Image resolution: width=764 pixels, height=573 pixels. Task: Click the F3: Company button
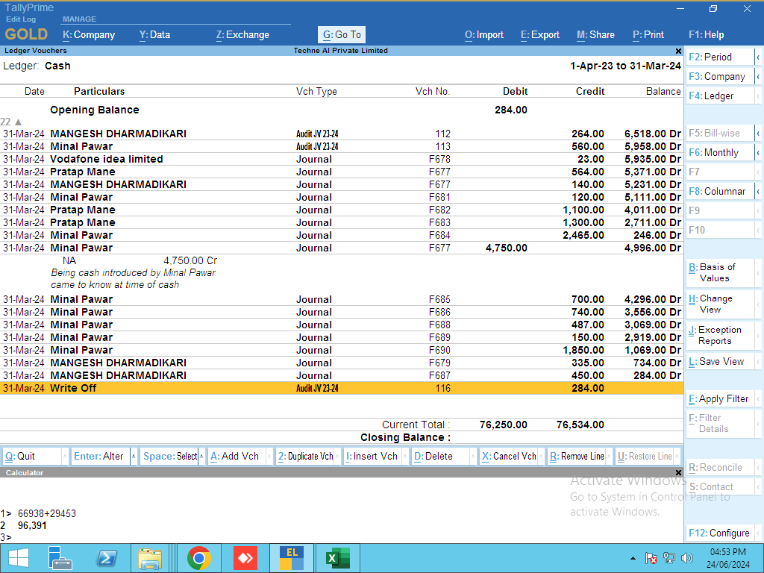(720, 77)
